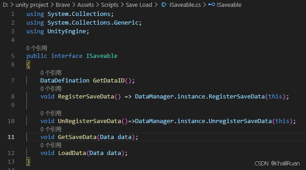Click the reference CodeLens above UnRegisterSaveData
This screenshot has width=306, height=170.
[51, 113]
